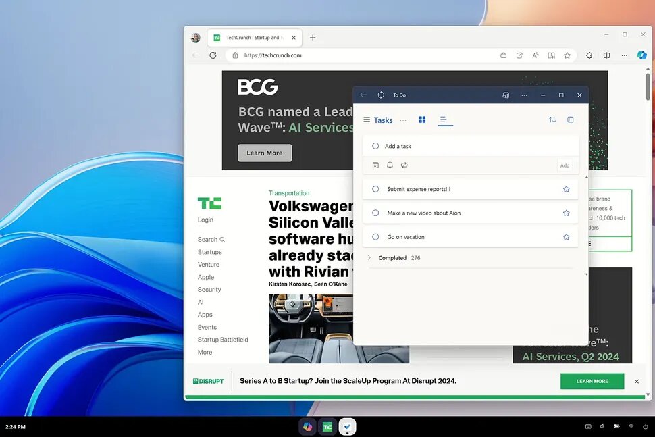Click the Edge profile avatar
Image resolution: width=655 pixels, height=437 pixels.
[196, 38]
